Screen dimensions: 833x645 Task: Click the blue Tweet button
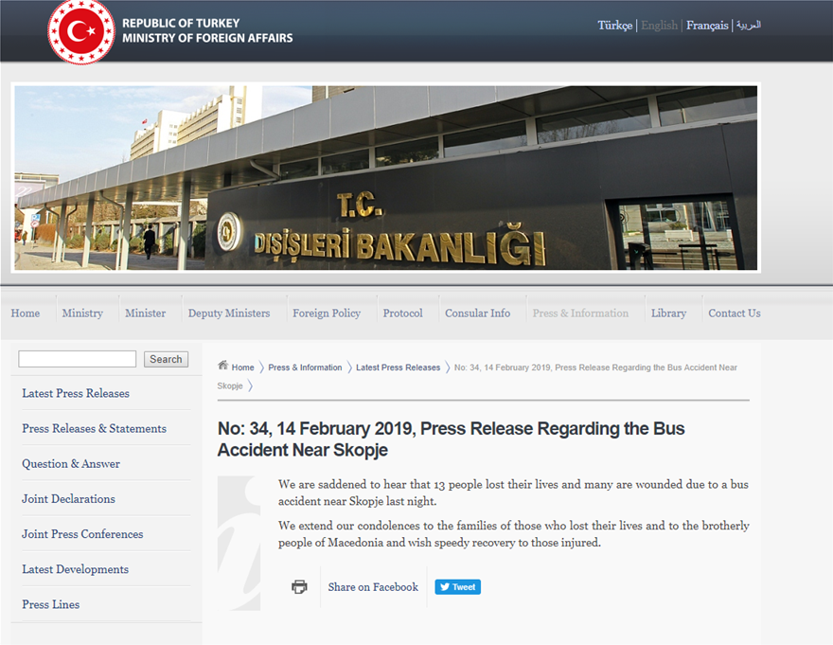[458, 587]
